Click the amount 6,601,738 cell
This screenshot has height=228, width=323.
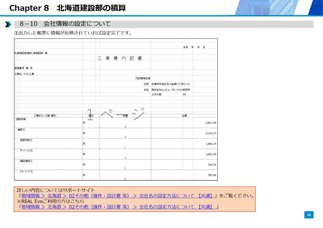[x=211, y=123]
